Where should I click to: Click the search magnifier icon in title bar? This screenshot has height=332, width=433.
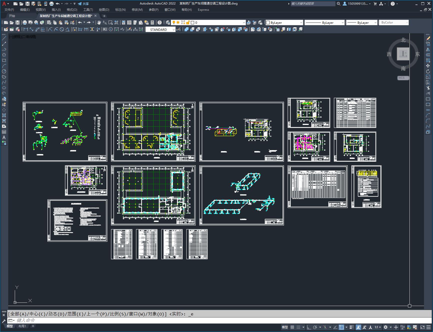click(339, 4)
